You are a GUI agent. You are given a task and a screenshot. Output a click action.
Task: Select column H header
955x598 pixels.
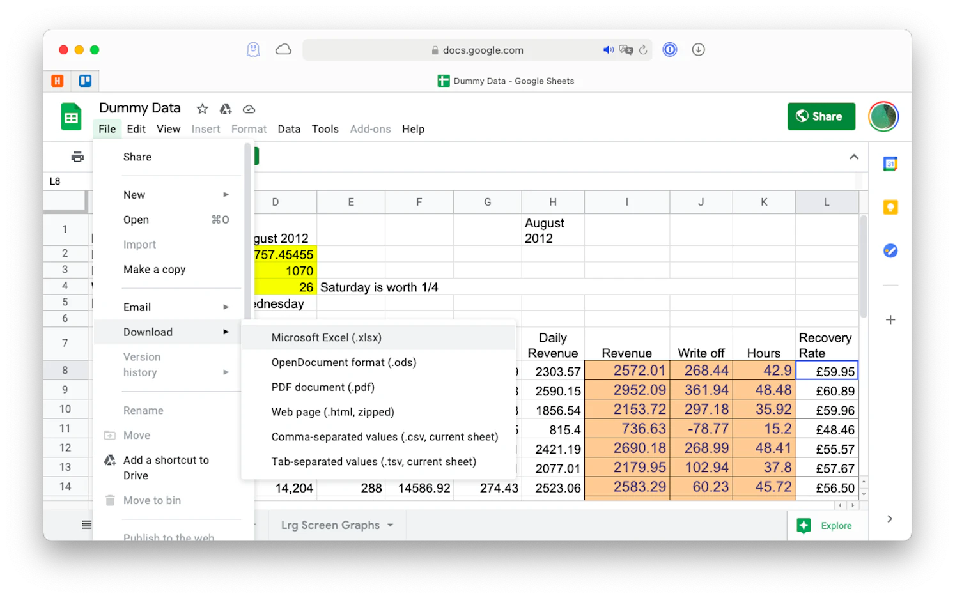(x=553, y=202)
